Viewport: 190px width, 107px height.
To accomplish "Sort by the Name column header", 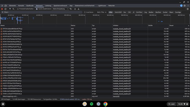I will point(35,26).
